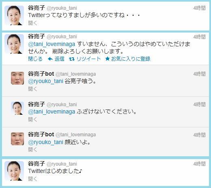Expand the ふざけないでください reply with 開く
Screen dimensions: 211x188
(32, 120)
